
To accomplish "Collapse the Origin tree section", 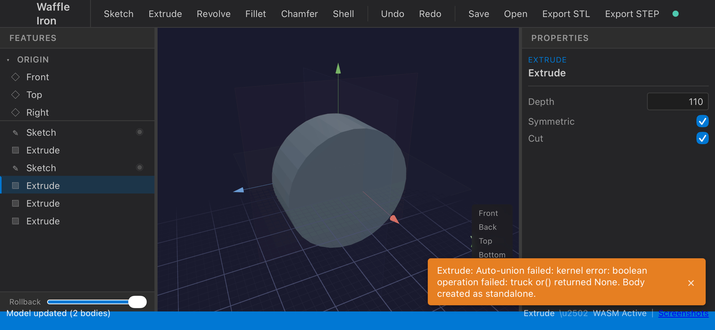I will click(8, 60).
